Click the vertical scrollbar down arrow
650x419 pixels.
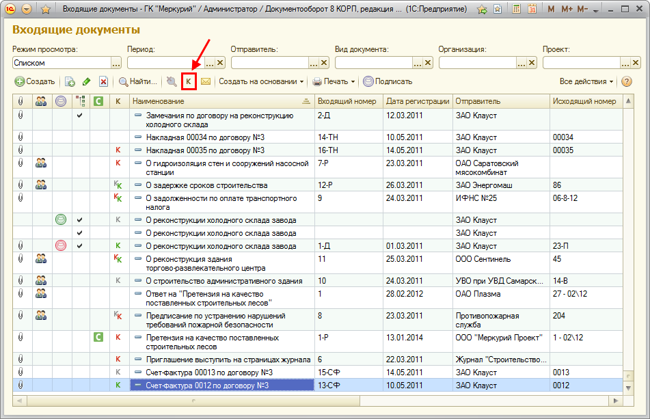[x=629, y=388]
